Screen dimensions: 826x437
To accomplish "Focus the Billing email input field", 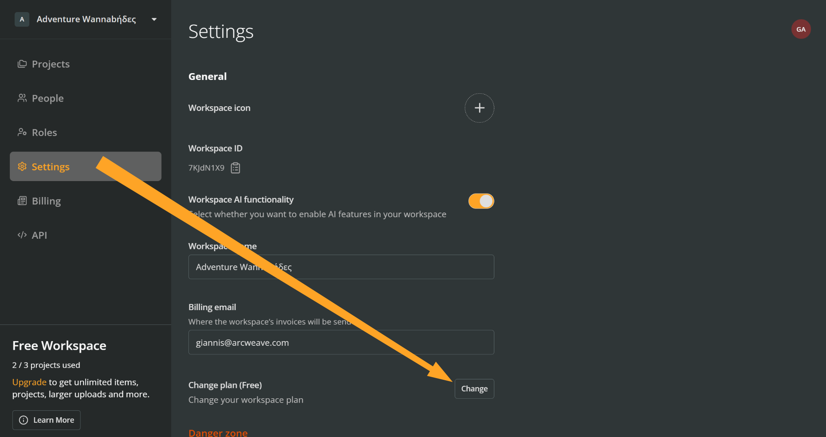I will pos(341,342).
